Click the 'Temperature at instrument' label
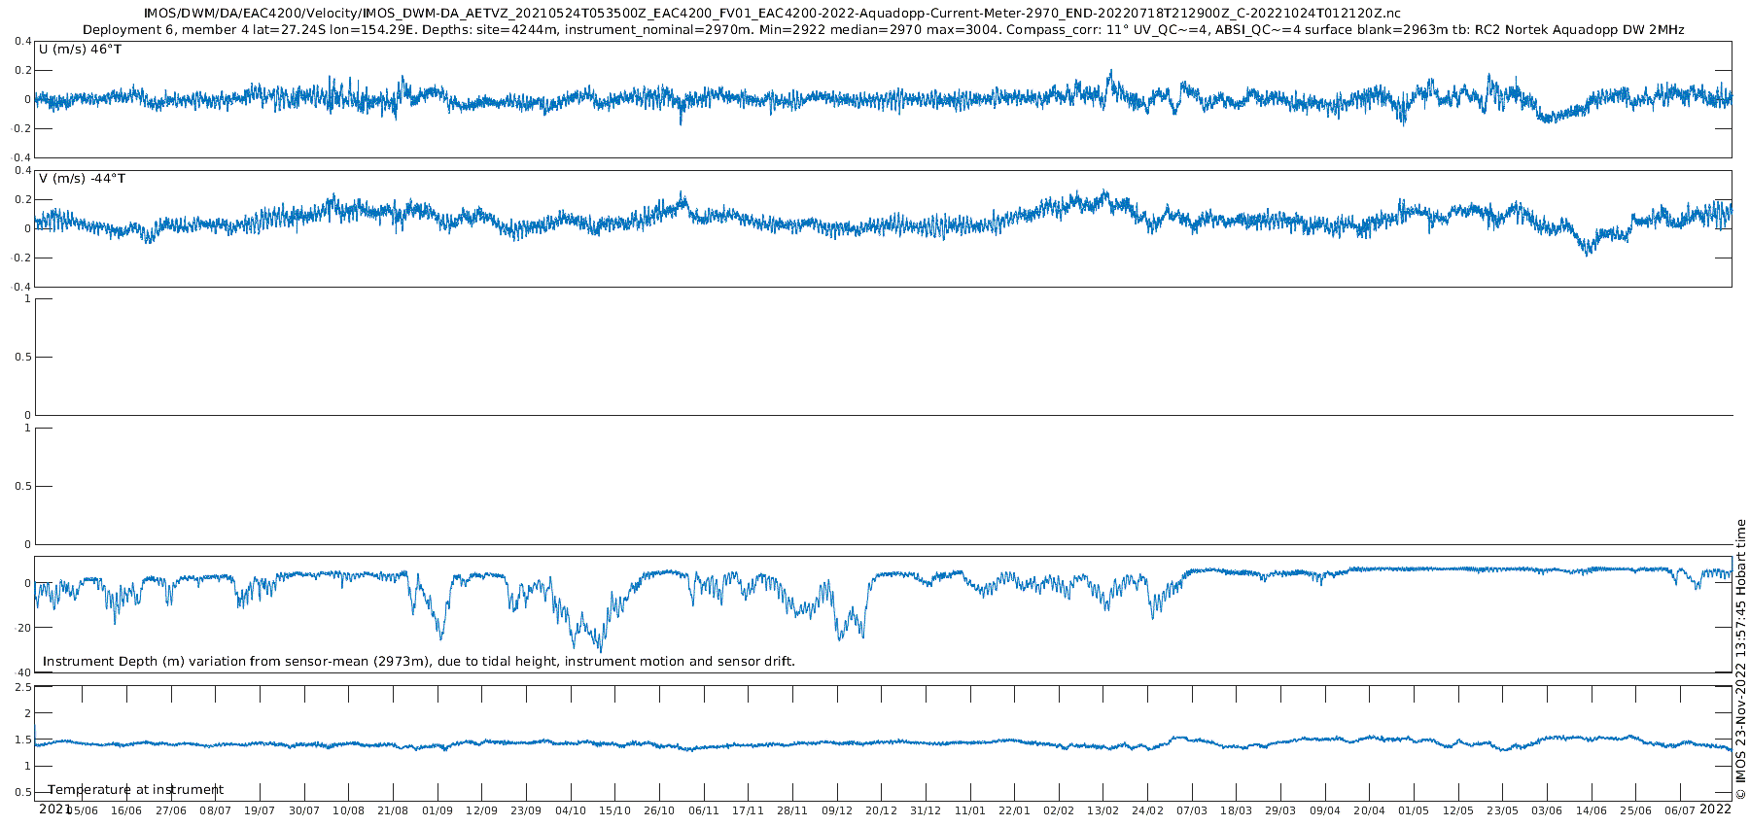The height and width of the screenshot is (826, 1750). pyautogui.click(x=136, y=790)
